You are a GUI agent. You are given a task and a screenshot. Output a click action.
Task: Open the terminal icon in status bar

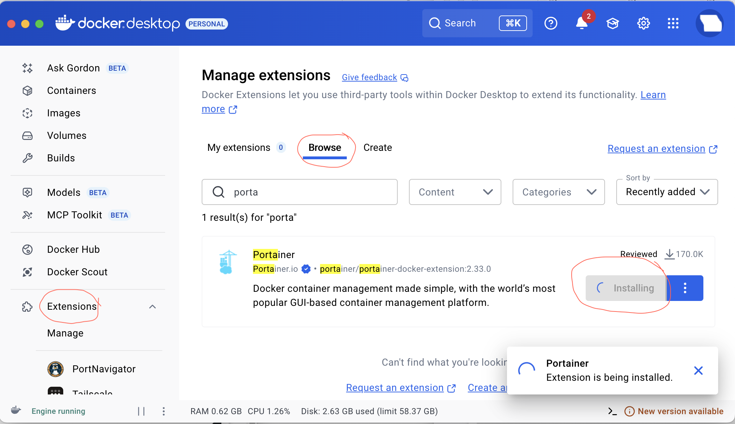(x=612, y=411)
